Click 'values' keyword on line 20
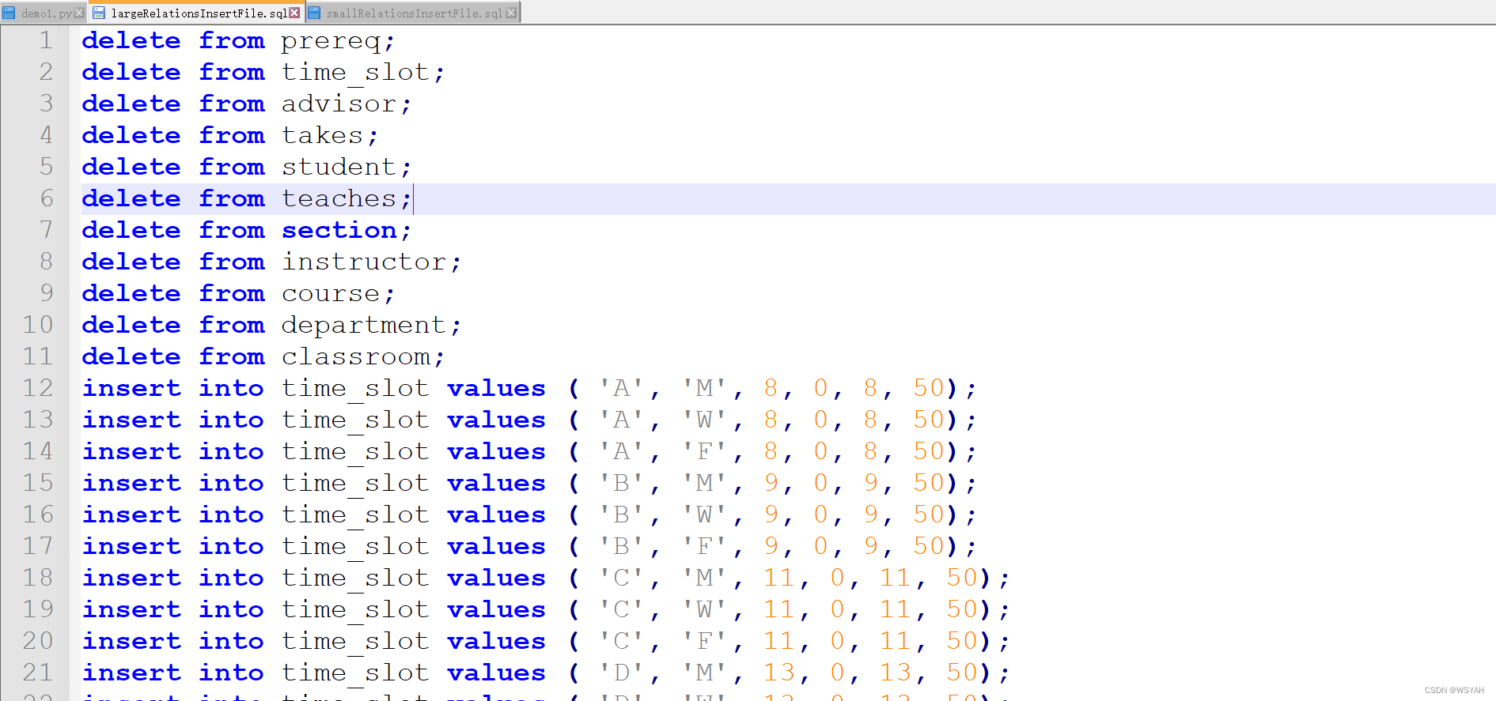This screenshot has width=1496, height=701. 496,642
